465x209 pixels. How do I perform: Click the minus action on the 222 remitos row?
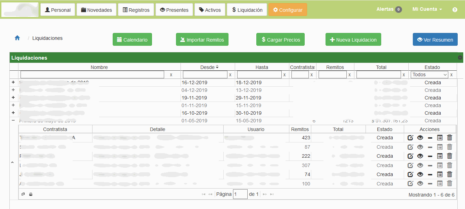pyautogui.click(x=430, y=156)
